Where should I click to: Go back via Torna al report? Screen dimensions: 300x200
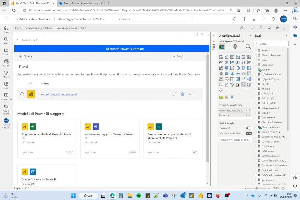coord(27,40)
